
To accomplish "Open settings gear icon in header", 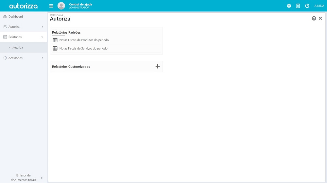I will [289, 6].
